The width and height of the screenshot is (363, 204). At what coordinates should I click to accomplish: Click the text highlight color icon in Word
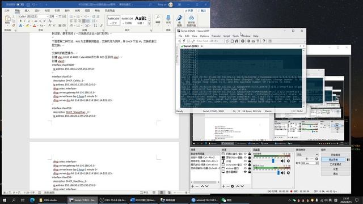tap(27, 25)
